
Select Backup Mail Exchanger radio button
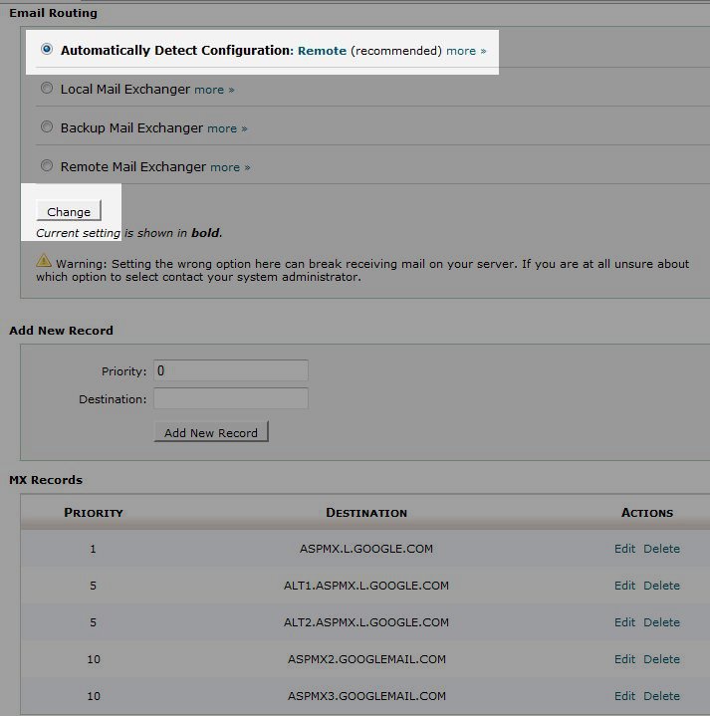47,127
